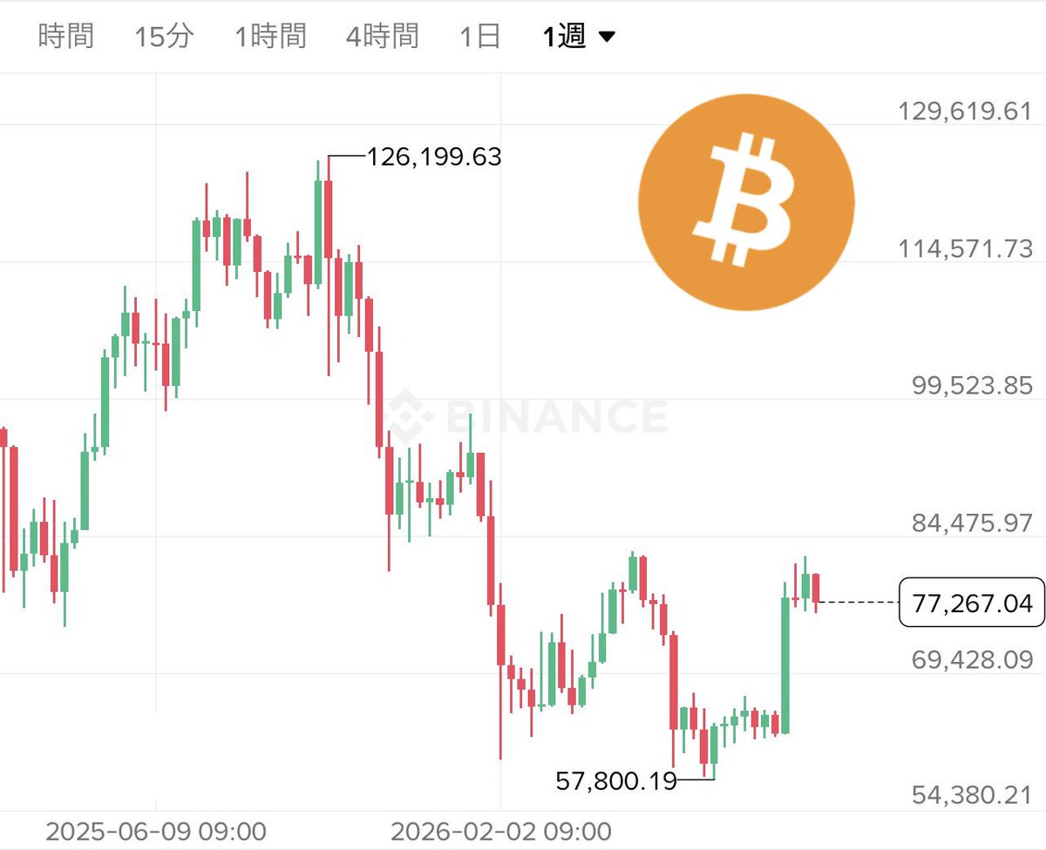Viewport: 1046px width, 850px height.
Task: Click the 2026-02-02 09:00 time label
Action: click(501, 830)
